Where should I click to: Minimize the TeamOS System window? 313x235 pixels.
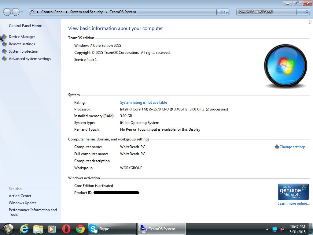(x=287, y=3)
